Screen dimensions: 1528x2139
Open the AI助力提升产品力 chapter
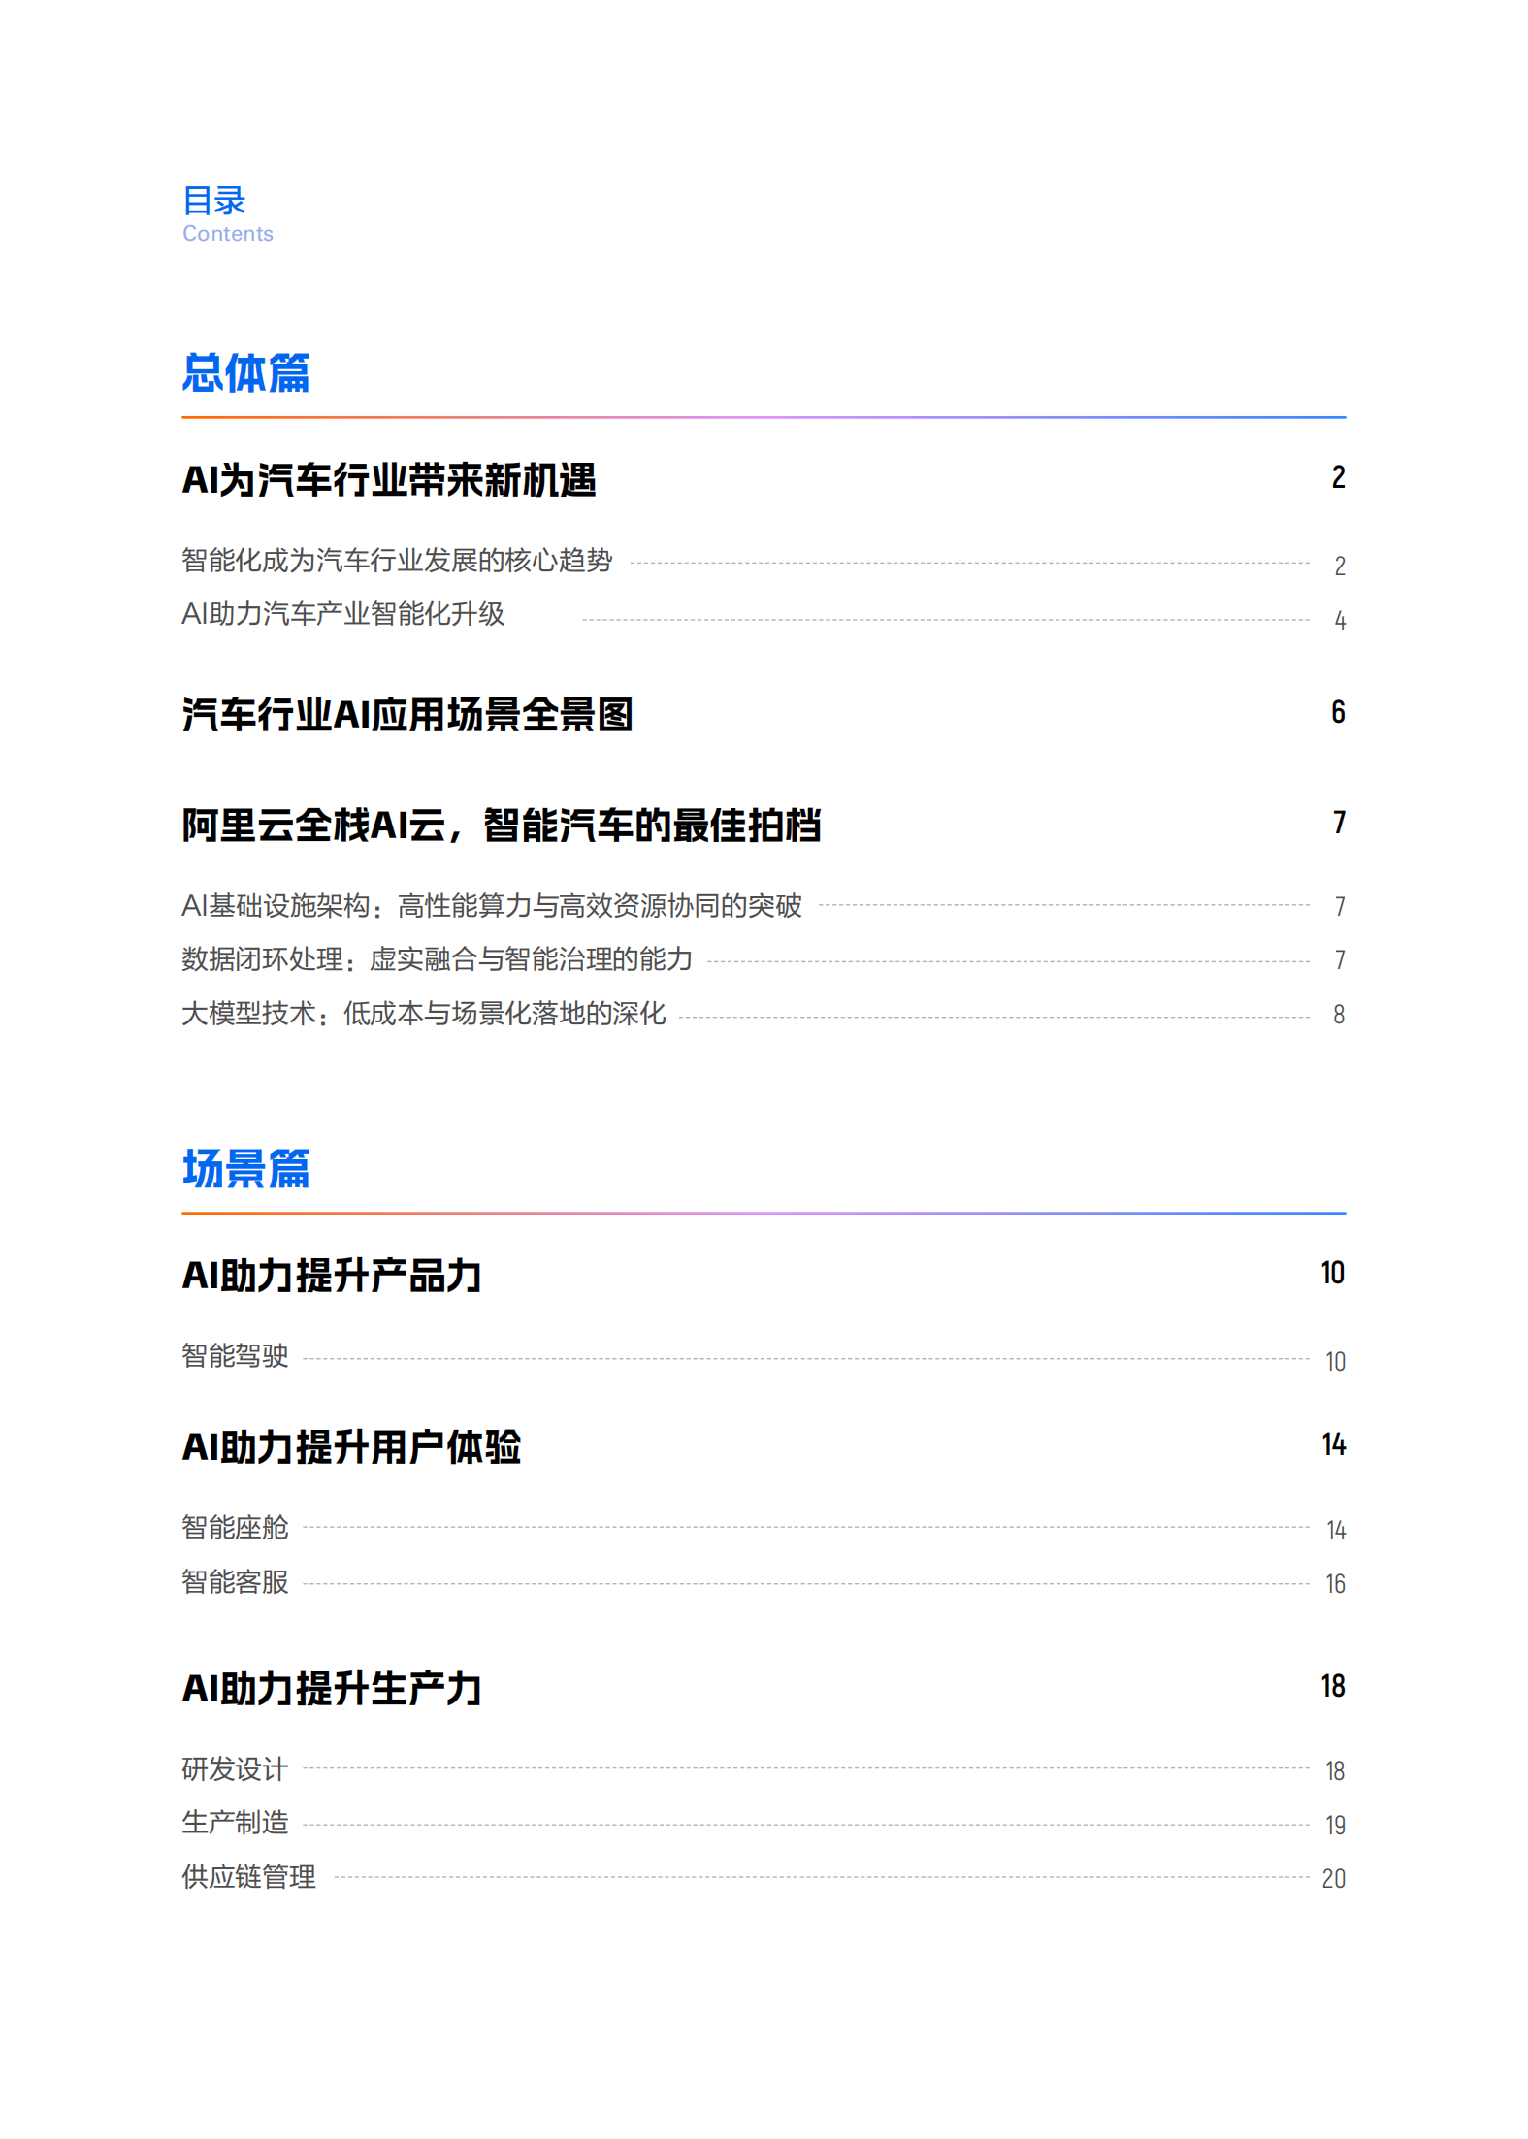[x=332, y=1276]
